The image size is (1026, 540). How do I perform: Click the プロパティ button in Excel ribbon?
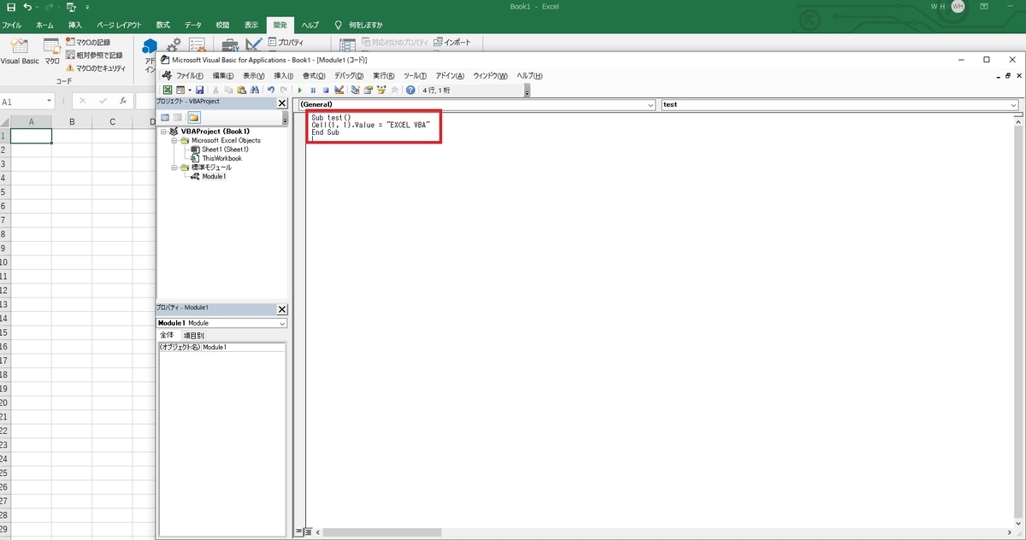pyautogui.click(x=285, y=42)
